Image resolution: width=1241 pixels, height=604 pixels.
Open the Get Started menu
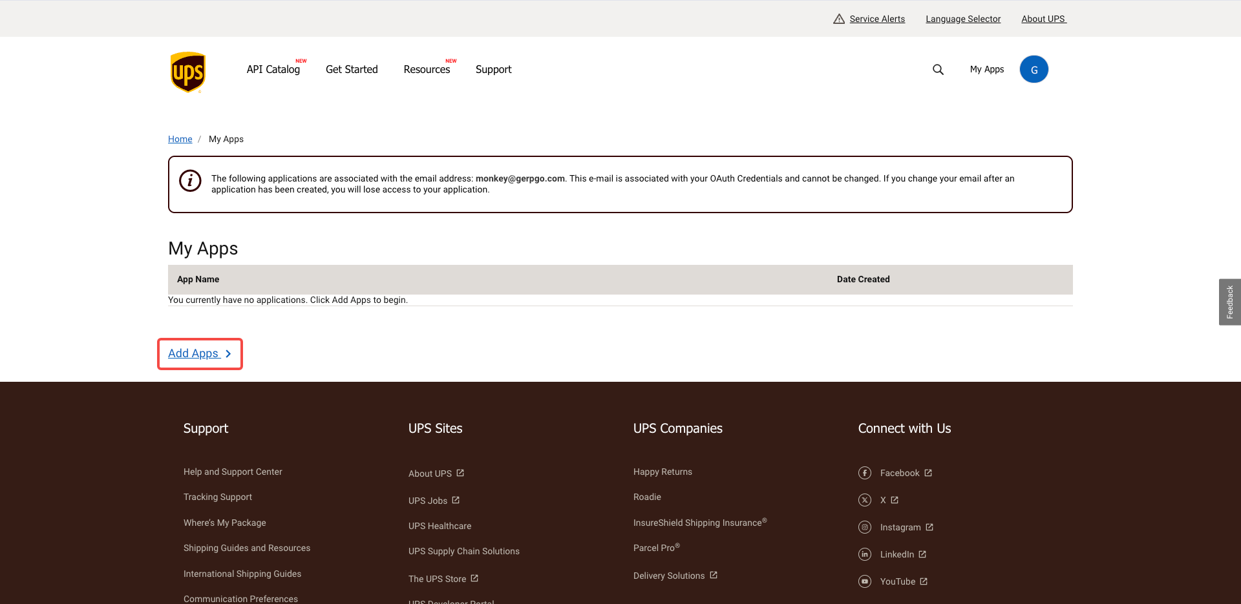pos(352,69)
